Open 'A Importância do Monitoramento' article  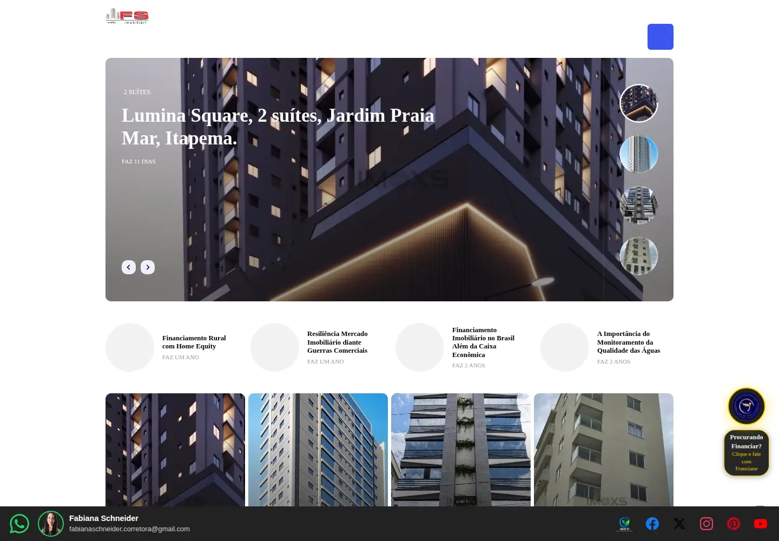pos(629,342)
